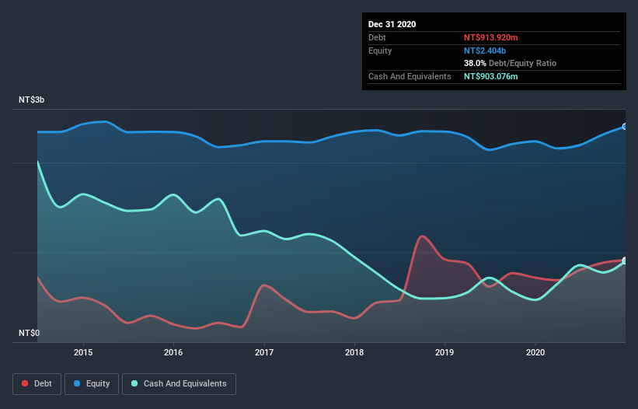Click the red Debt legend dot
The height and width of the screenshot is (409, 638).
pyautogui.click(x=25, y=383)
